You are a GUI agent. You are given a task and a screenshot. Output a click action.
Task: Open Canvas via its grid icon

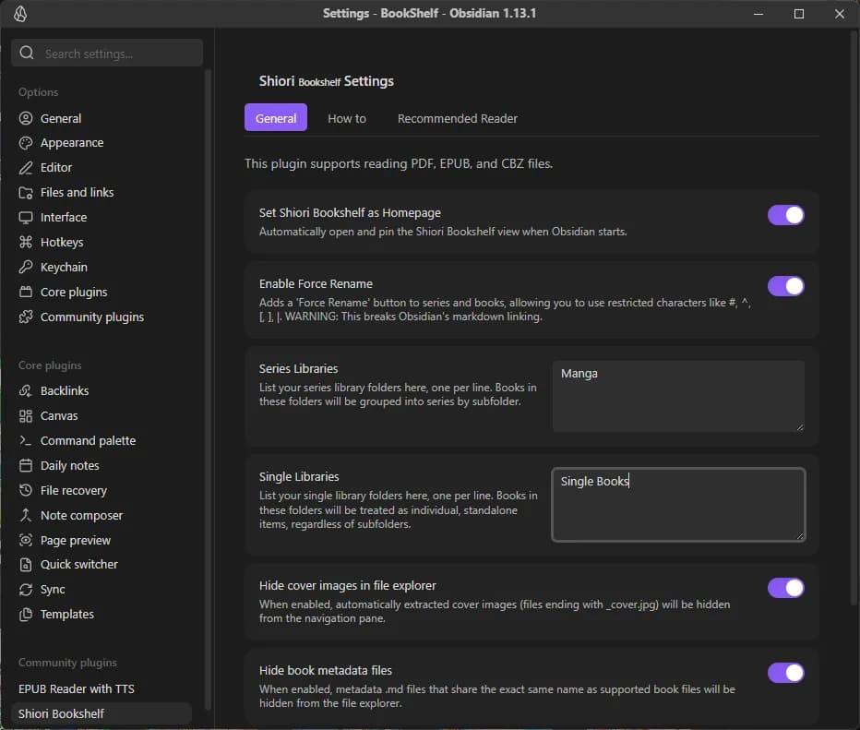coord(25,415)
